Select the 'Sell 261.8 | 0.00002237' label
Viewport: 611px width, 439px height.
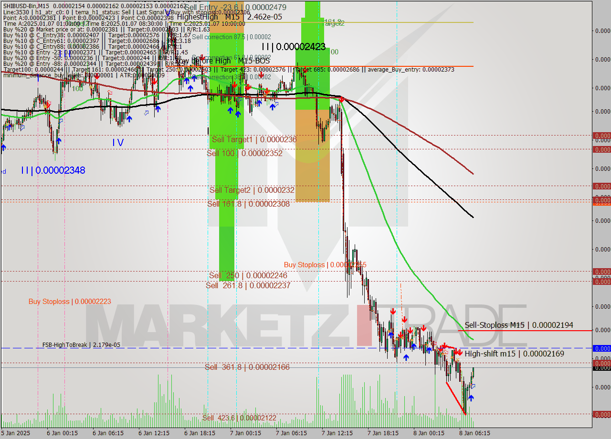click(248, 285)
